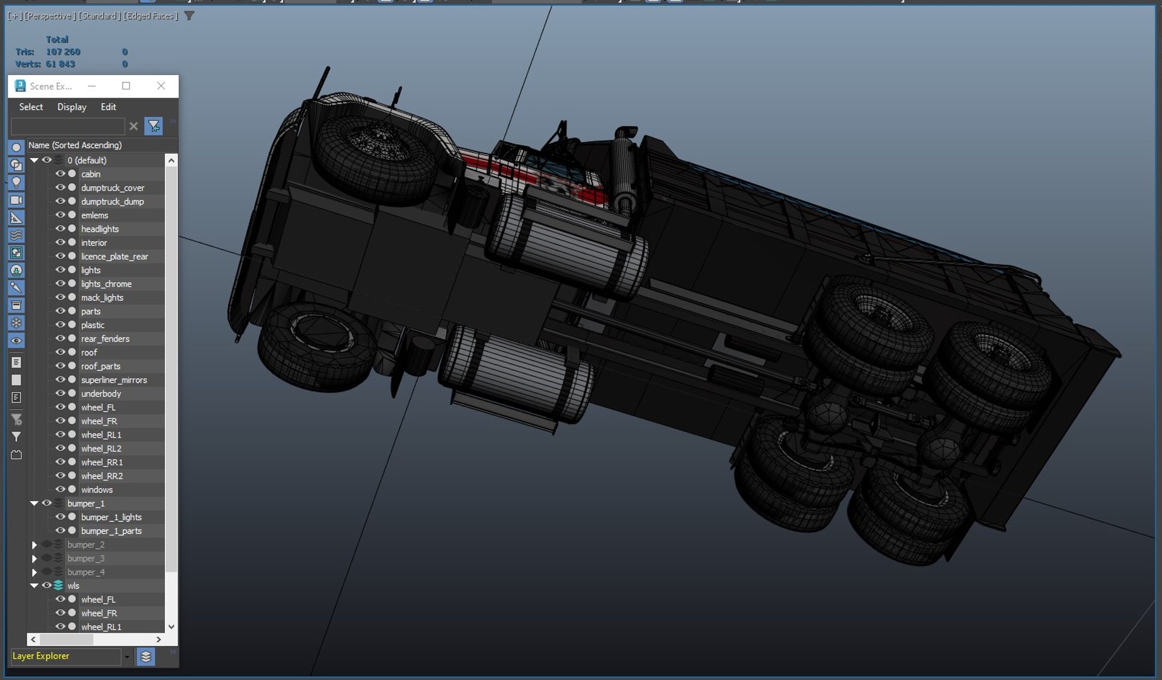Expand the bumper_4 layer
The image size is (1162, 680).
34,572
